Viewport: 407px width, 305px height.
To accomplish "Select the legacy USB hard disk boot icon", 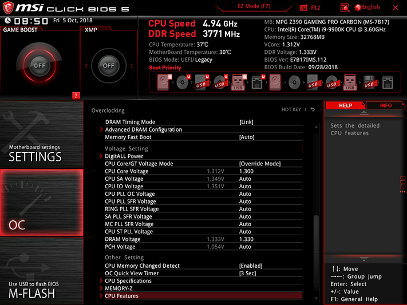I will point(313,82).
